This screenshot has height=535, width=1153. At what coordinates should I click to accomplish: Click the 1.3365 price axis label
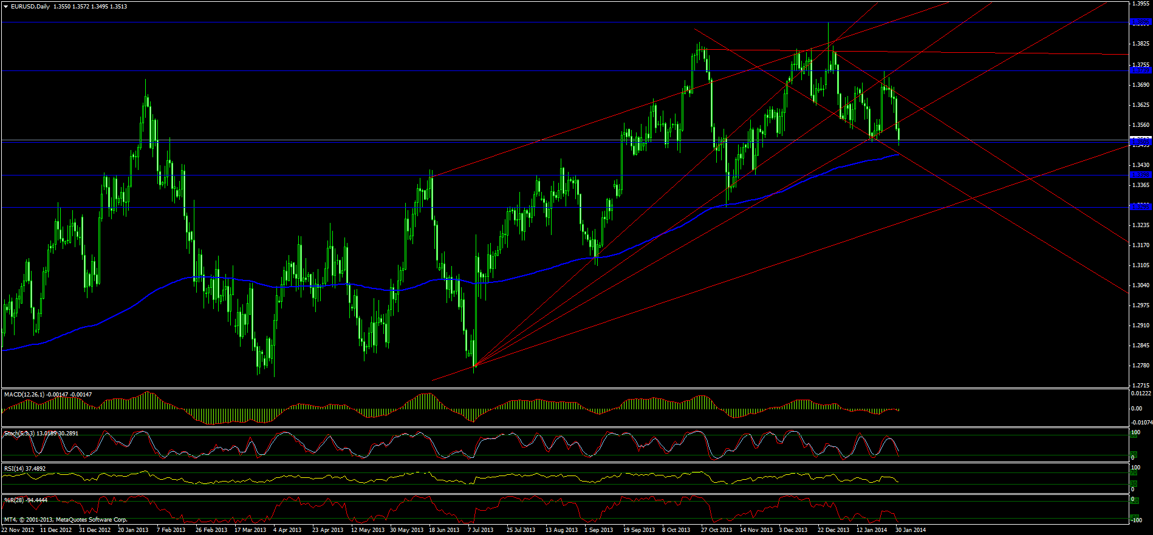tap(1141, 185)
